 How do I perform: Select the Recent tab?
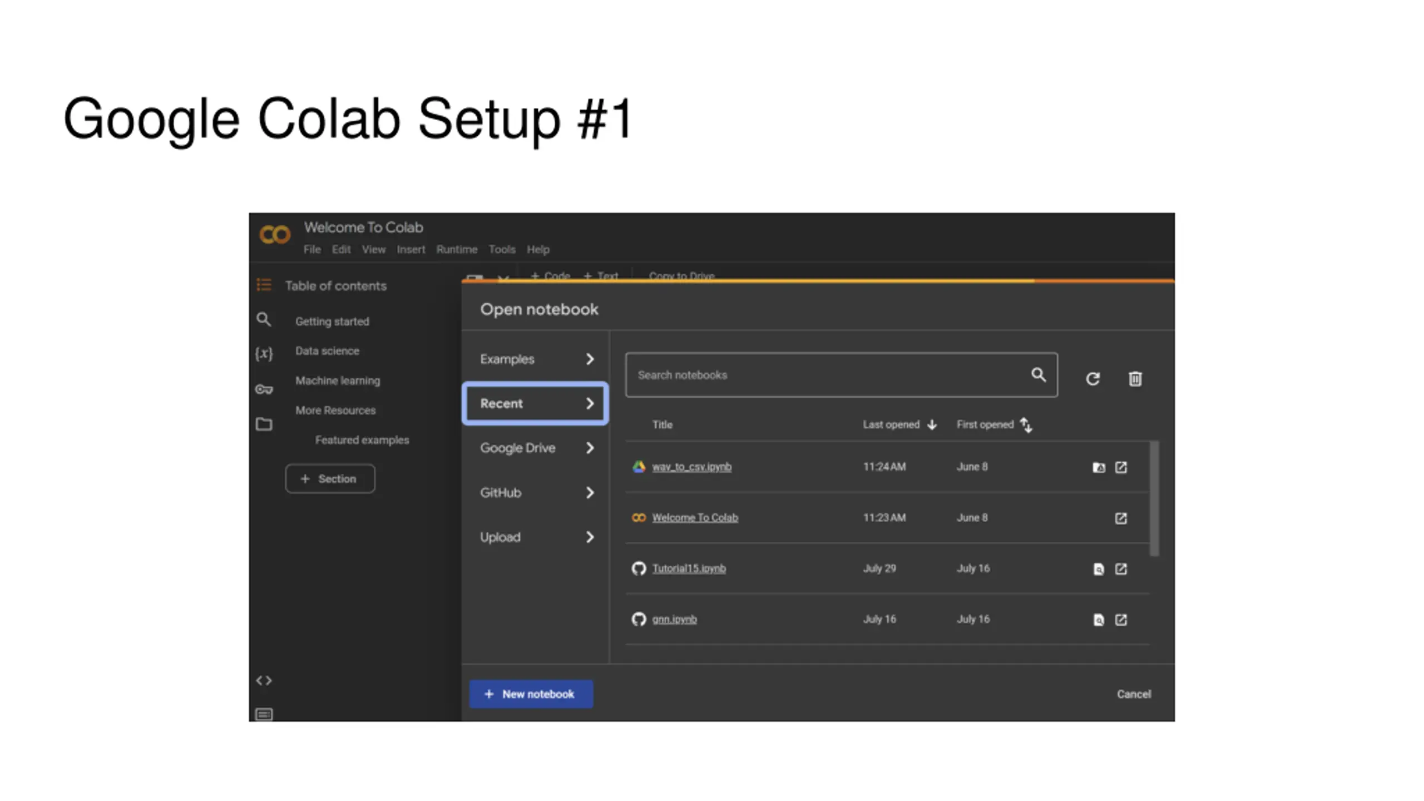535,404
